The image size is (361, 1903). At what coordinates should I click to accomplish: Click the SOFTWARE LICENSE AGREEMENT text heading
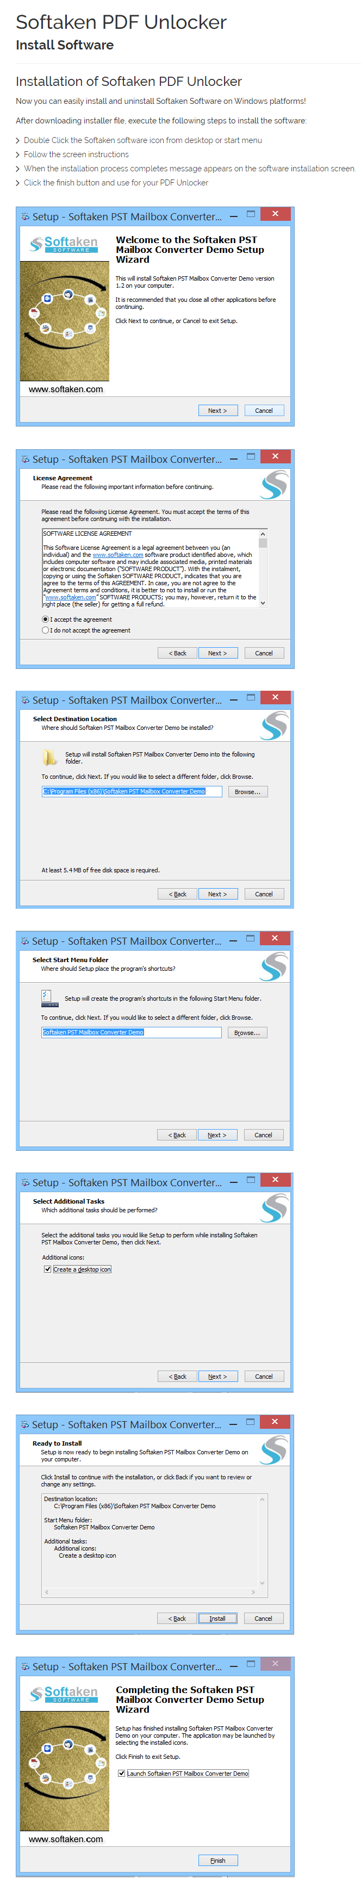click(87, 534)
